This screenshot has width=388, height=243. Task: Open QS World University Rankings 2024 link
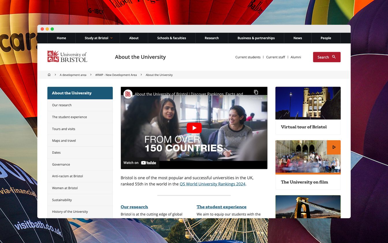[212, 184]
